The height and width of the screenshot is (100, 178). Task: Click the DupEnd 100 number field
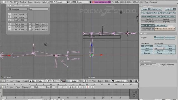(x=149, y=22)
